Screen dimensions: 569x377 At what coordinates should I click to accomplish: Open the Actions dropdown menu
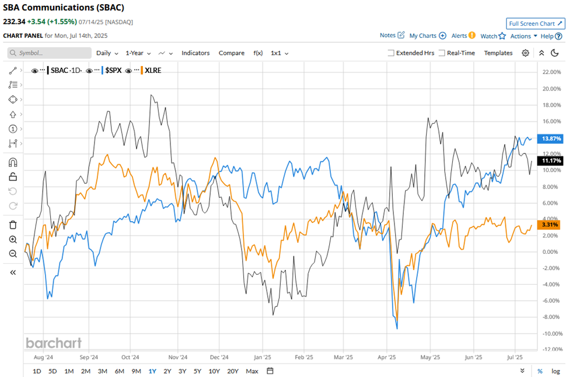pos(523,36)
